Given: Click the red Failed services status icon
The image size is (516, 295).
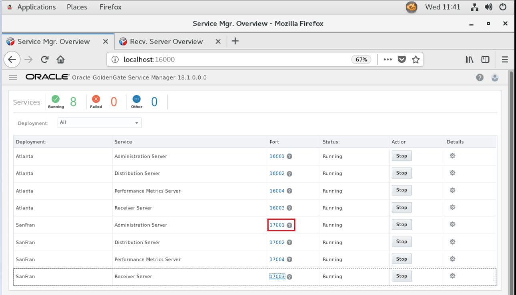Looking at the screenshot, I should point(96,100).
